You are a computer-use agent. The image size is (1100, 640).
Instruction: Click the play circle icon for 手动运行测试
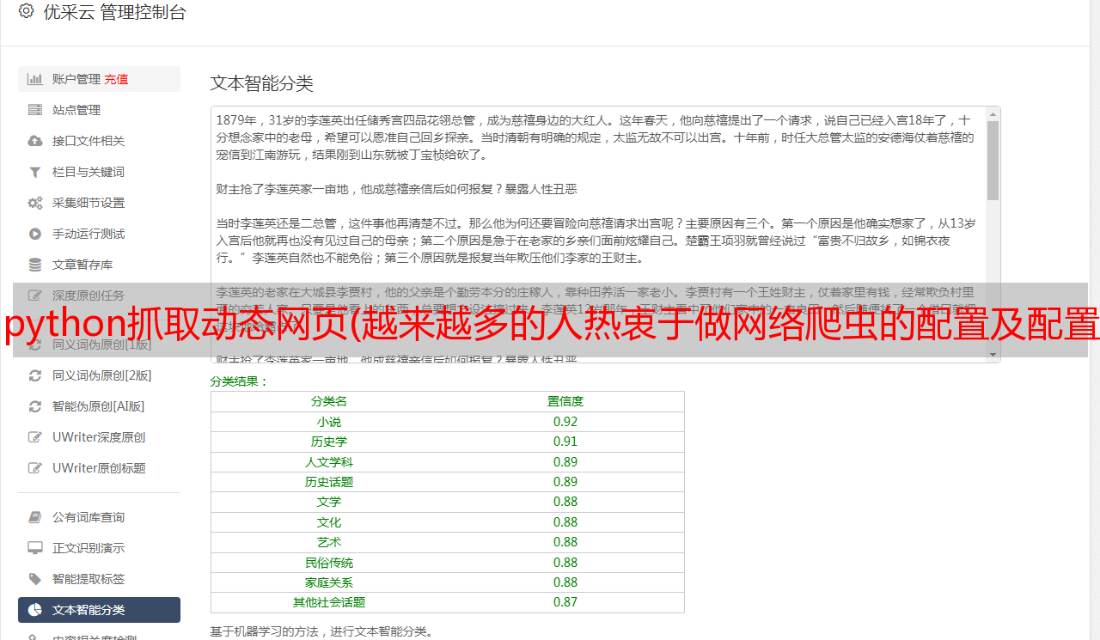[35, 234]
